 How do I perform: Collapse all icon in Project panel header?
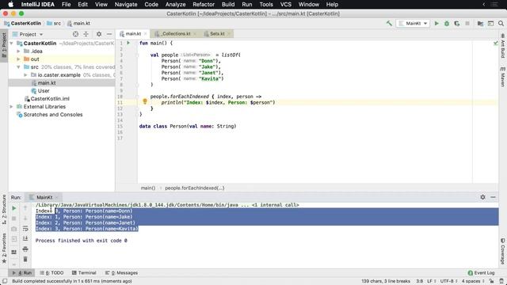pos(86,34)
